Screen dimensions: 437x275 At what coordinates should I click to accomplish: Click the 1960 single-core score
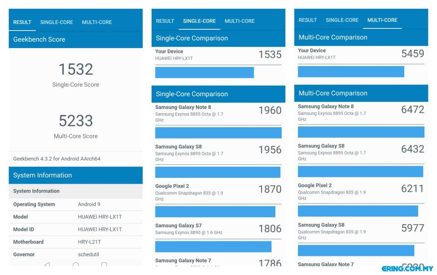click(x=270, y=110)
